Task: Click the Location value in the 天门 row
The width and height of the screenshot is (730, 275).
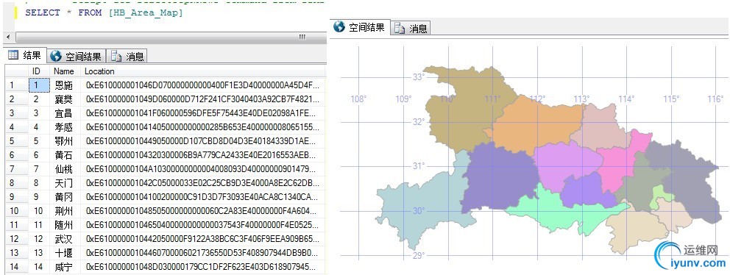Action: [x=203, y=183]
